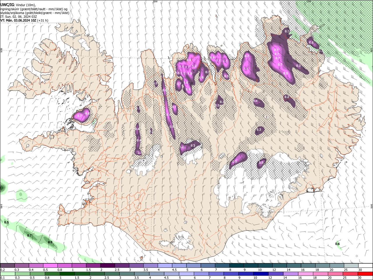This screenshot has height=280, width=373.
Task: Click the darkest green 1 rain legend swatch
Action: click(67, 274)
